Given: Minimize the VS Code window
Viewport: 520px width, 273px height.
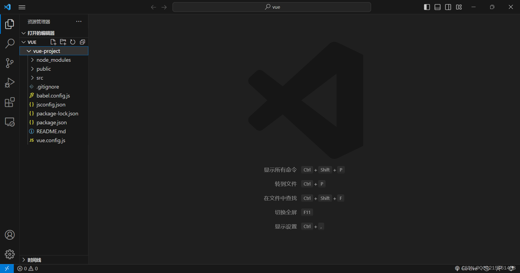Looking at the screenshot, I should point(474,7).
